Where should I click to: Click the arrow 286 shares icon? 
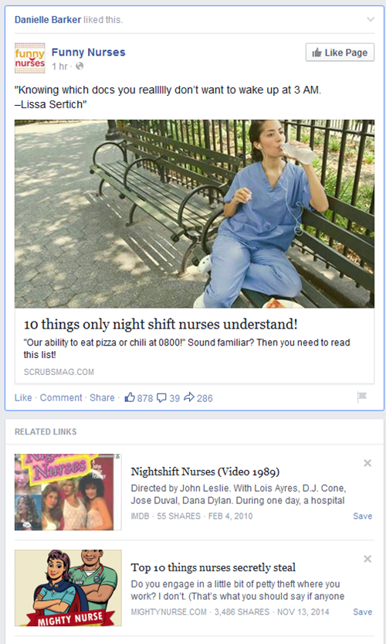189,397
